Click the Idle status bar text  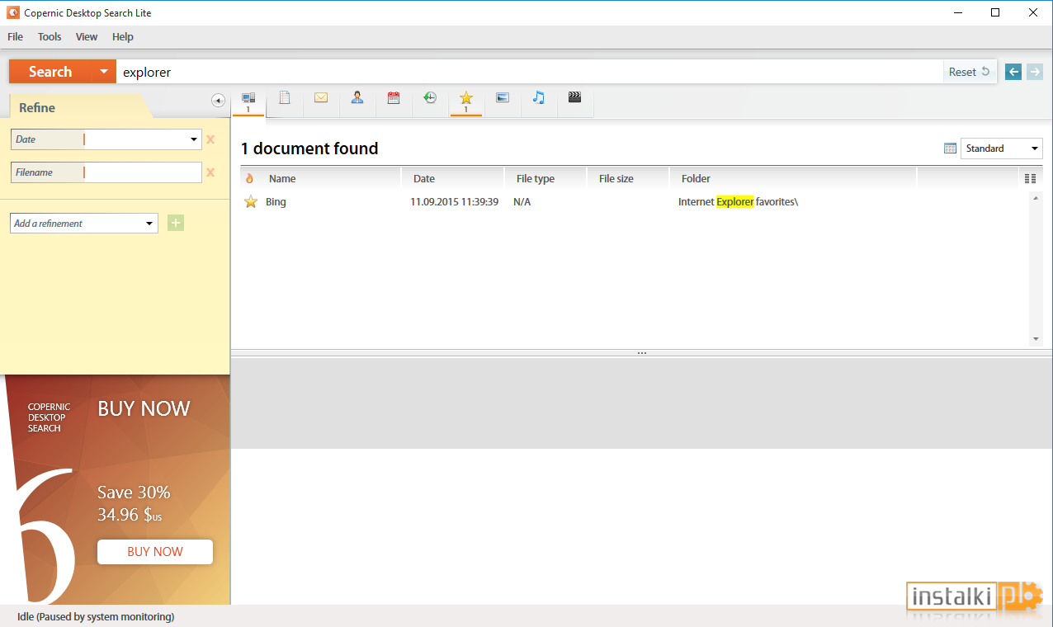coord(96,616)
